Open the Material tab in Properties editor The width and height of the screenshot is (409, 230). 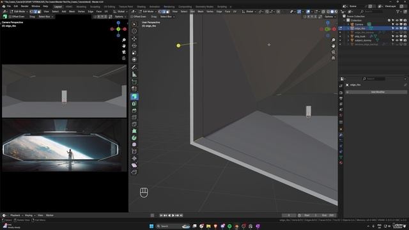pos(341,163)
